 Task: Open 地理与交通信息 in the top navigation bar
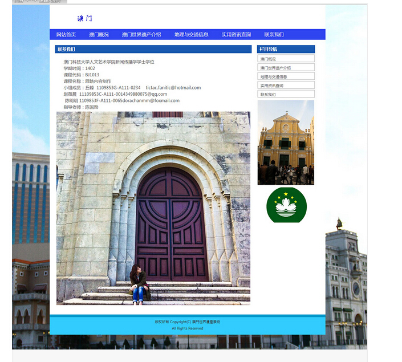191,35
